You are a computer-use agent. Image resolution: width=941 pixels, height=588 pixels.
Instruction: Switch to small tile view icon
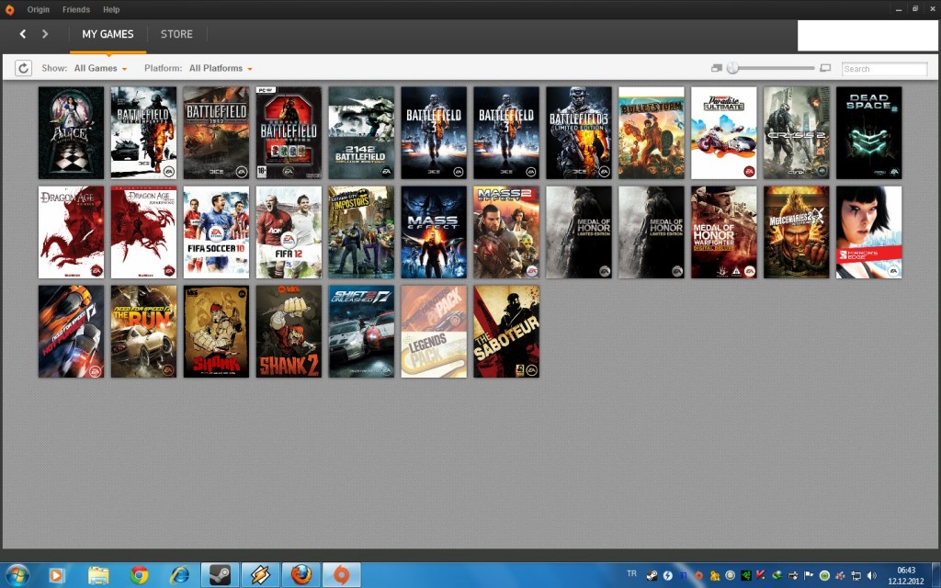(717, 68)
